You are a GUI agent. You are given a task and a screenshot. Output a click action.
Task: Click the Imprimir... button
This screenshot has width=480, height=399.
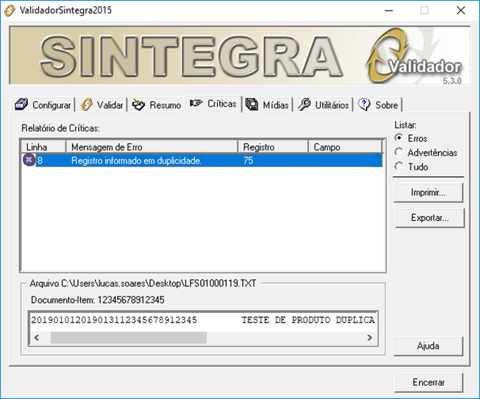[x=428, y=193]
